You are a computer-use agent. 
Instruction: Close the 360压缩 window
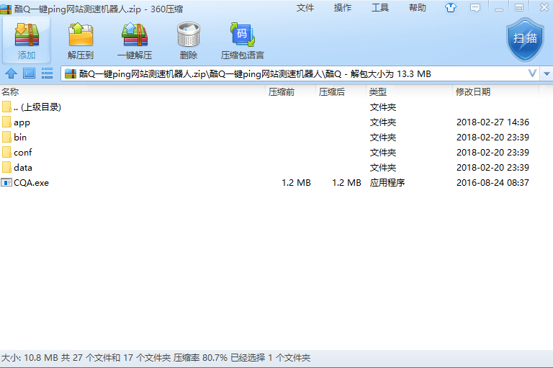tap(544, 7)
